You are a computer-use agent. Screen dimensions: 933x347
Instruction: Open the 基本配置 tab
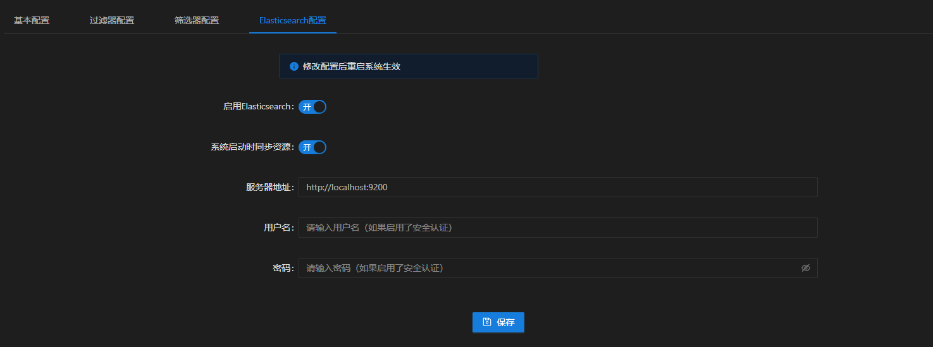click(32, 20)
